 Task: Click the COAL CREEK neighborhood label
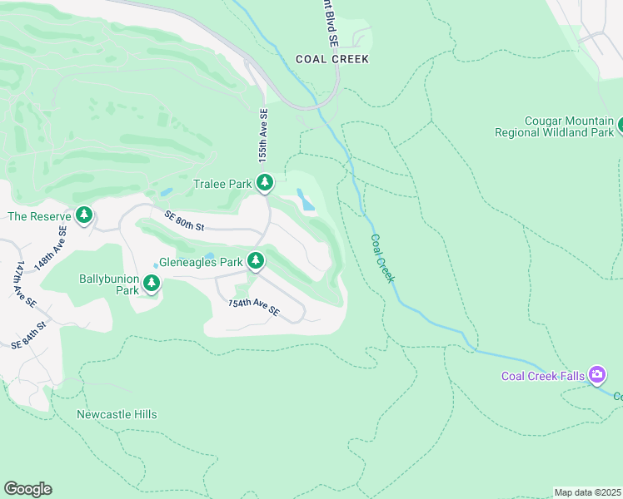coord(332,59)
